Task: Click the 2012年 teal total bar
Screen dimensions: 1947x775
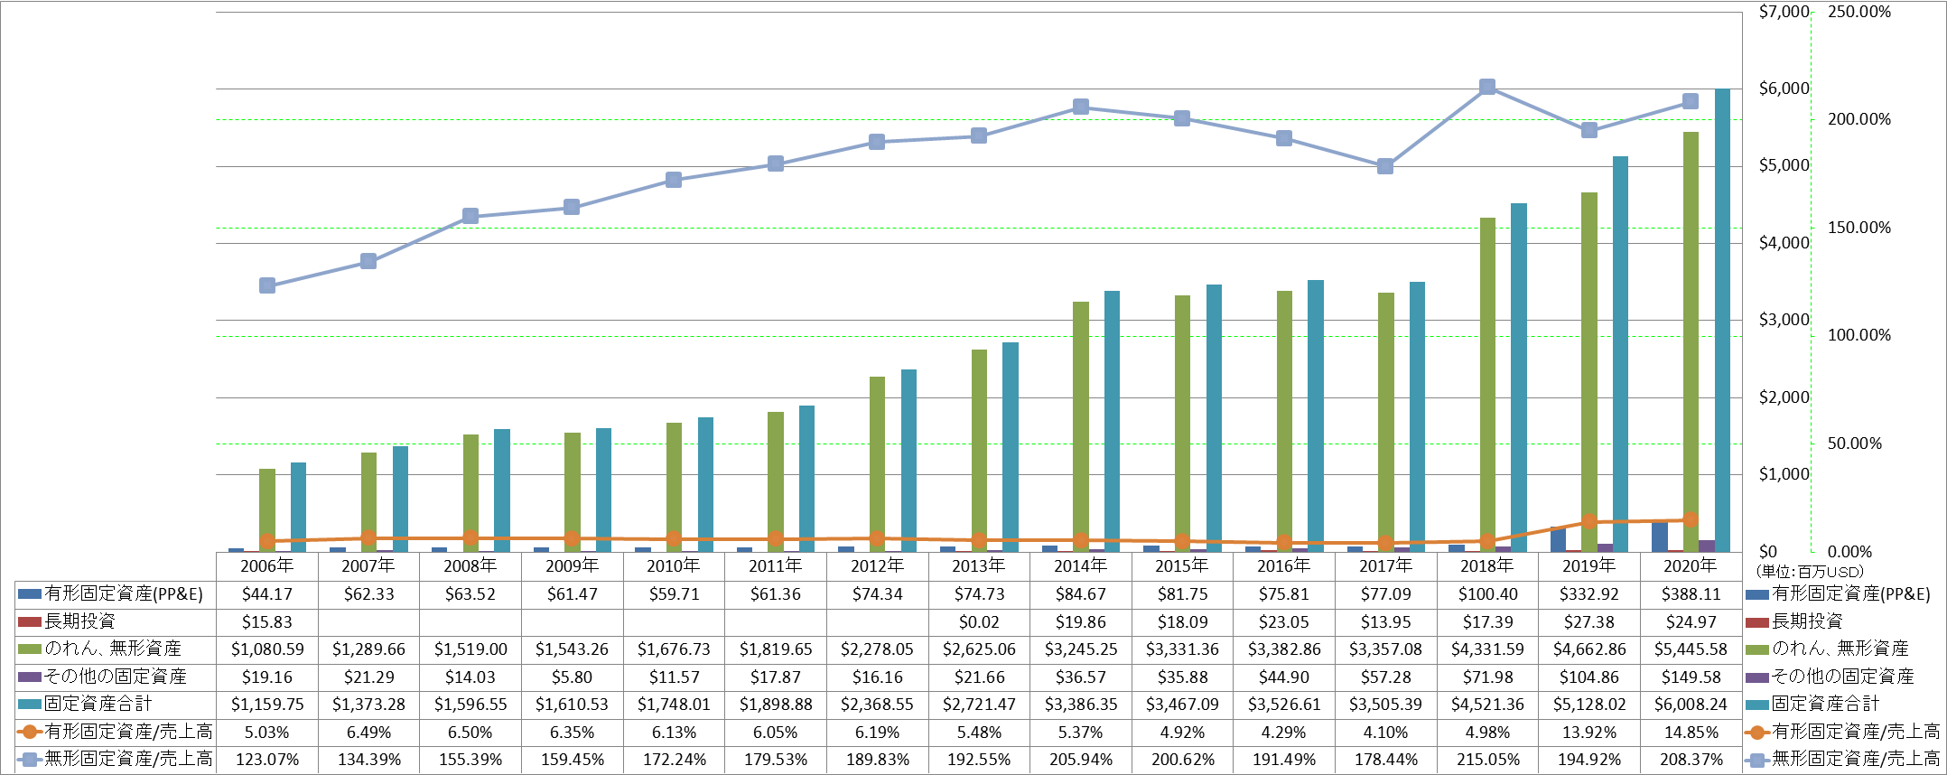Action: tap(908, 461)
